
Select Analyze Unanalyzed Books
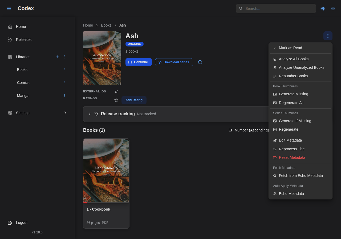pos(301,67)
